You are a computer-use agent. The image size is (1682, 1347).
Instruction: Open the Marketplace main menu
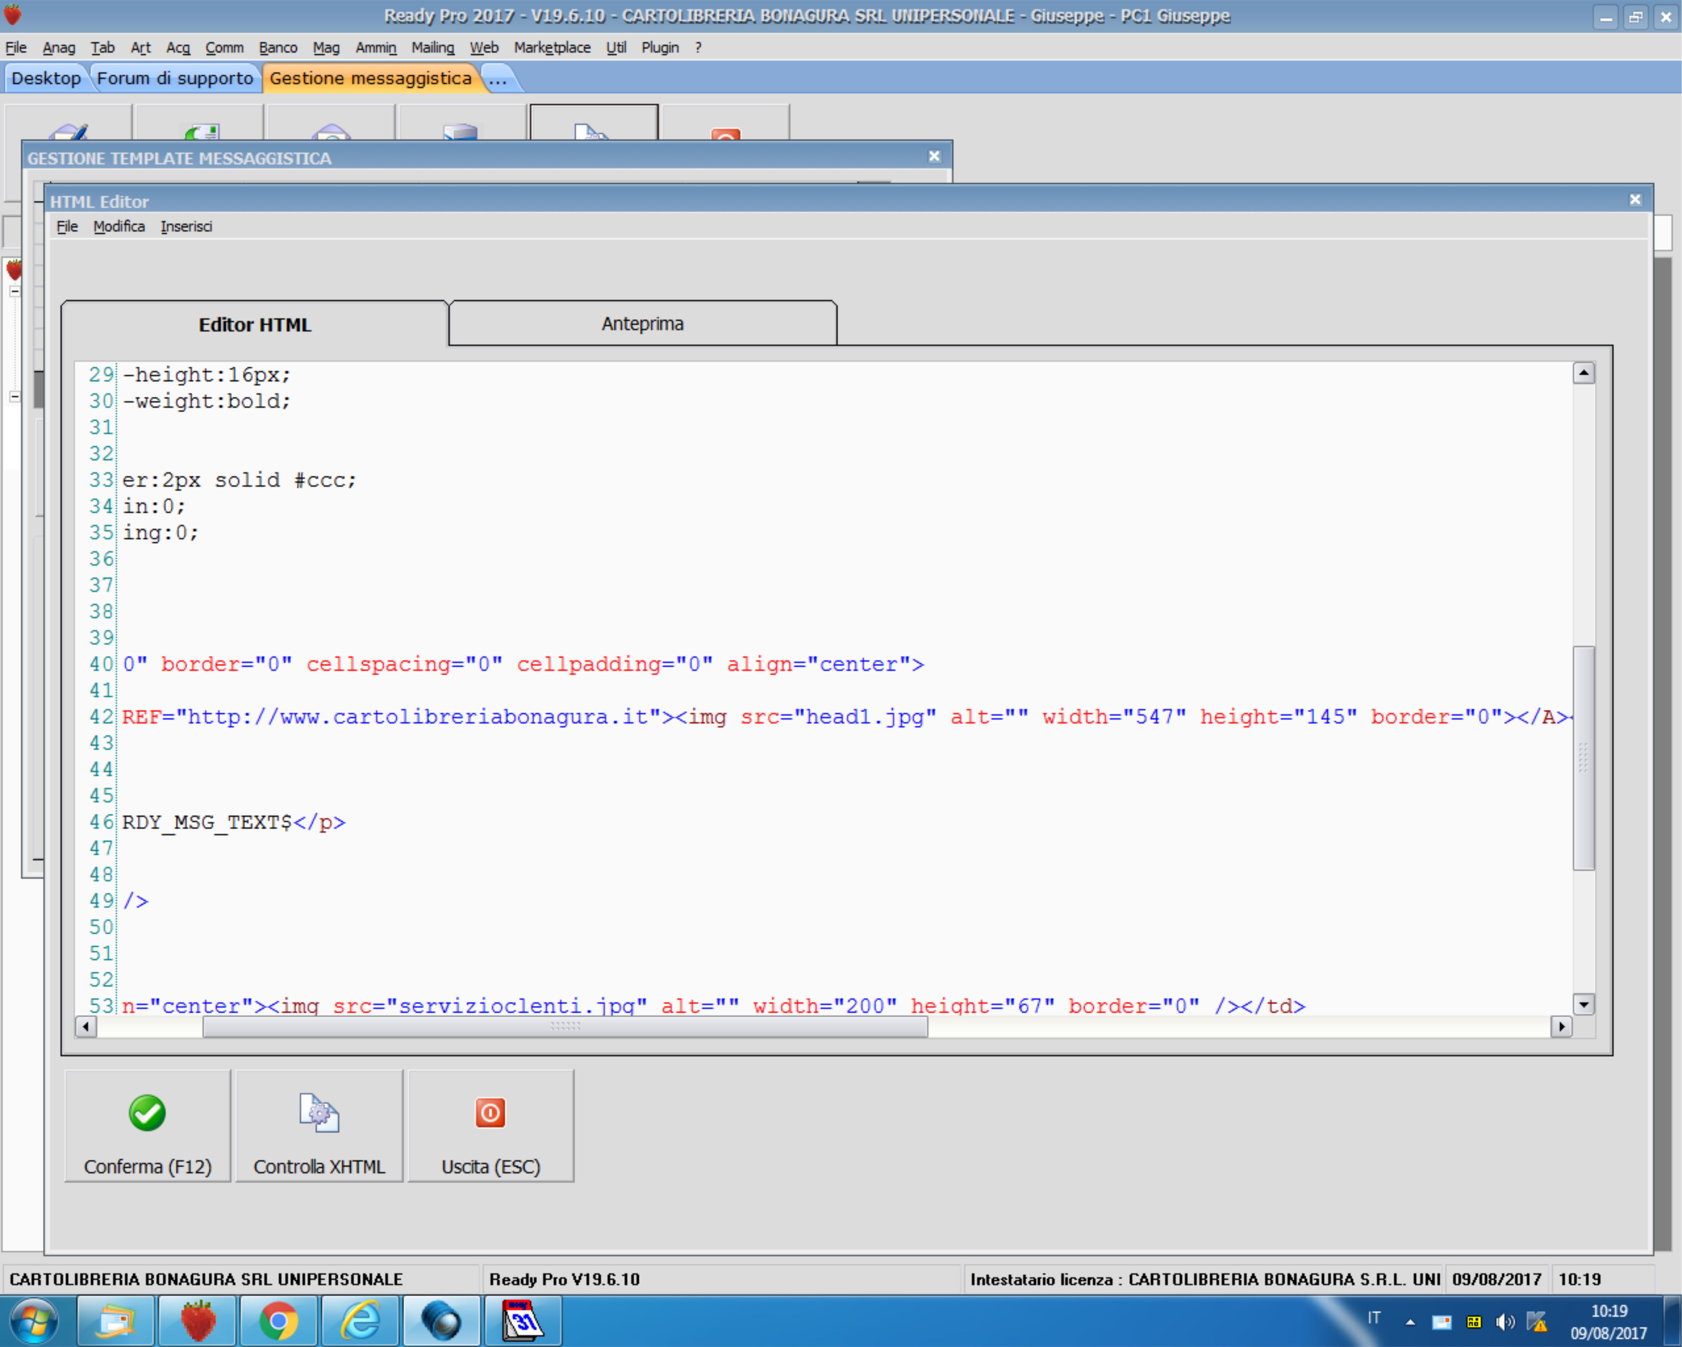coord(552,48)
